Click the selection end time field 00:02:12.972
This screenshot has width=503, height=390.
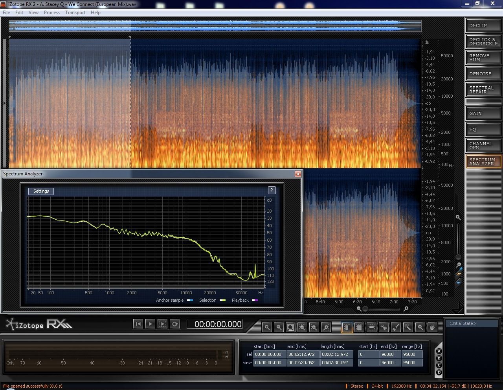pyautogui.click(x=303, y=354)
